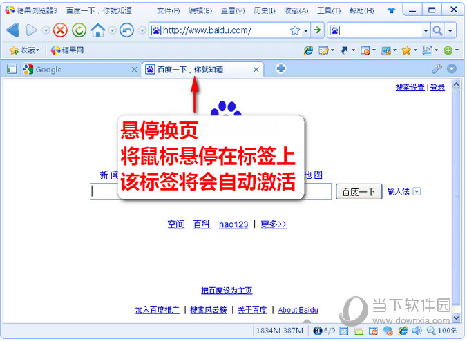Stop loading with the red X button

60,30
